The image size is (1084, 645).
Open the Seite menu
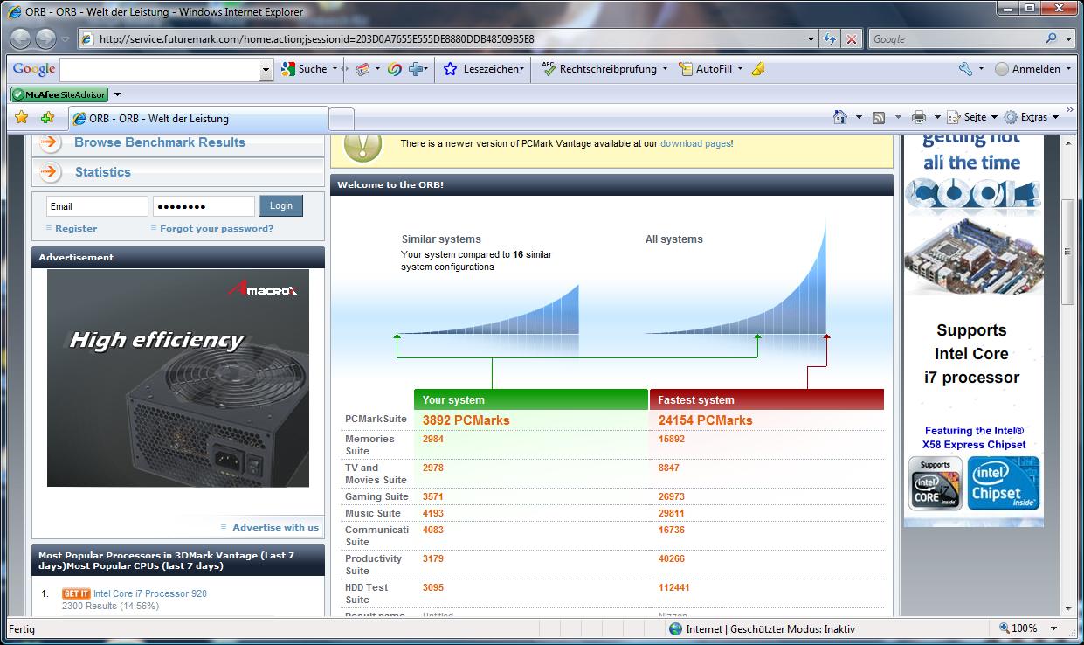[972, 117]
